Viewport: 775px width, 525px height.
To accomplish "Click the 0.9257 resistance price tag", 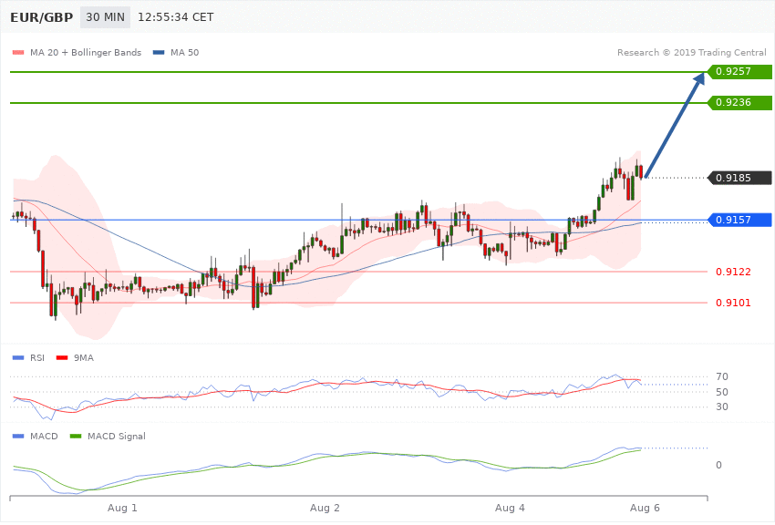I will coord(739,72).
